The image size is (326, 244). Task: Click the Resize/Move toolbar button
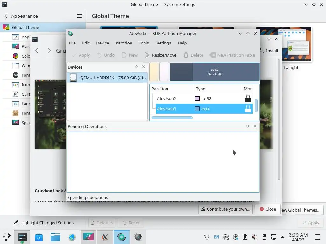161,55
